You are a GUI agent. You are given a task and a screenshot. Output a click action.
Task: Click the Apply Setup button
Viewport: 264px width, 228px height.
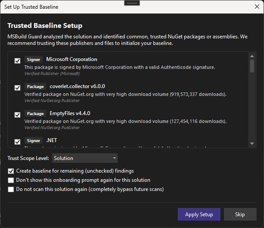199,214
